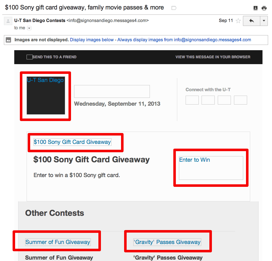Expand recipient details next to 'to me'
The width and height of the screenshot is (272, 261).
[29, 28]
